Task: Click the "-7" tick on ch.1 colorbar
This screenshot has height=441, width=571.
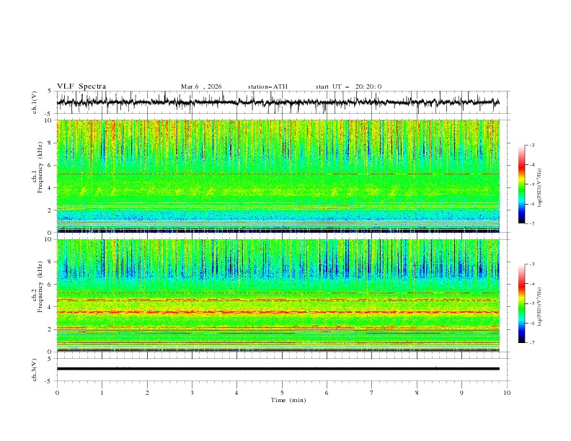Action: 532,223
